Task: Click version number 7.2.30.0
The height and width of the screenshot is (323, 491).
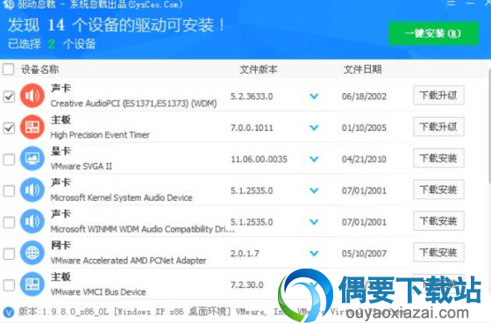Action: [246, 284]
